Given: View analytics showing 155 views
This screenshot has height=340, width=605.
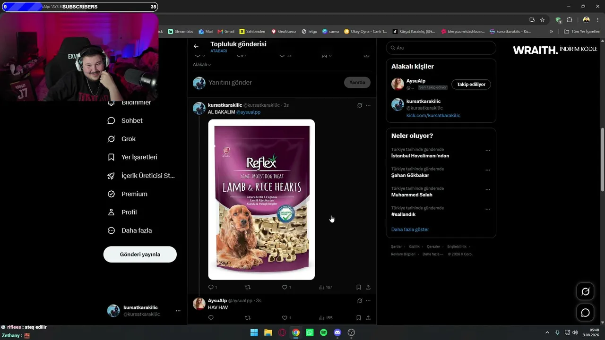Looking at the screenshot, I should click(326, 318).
